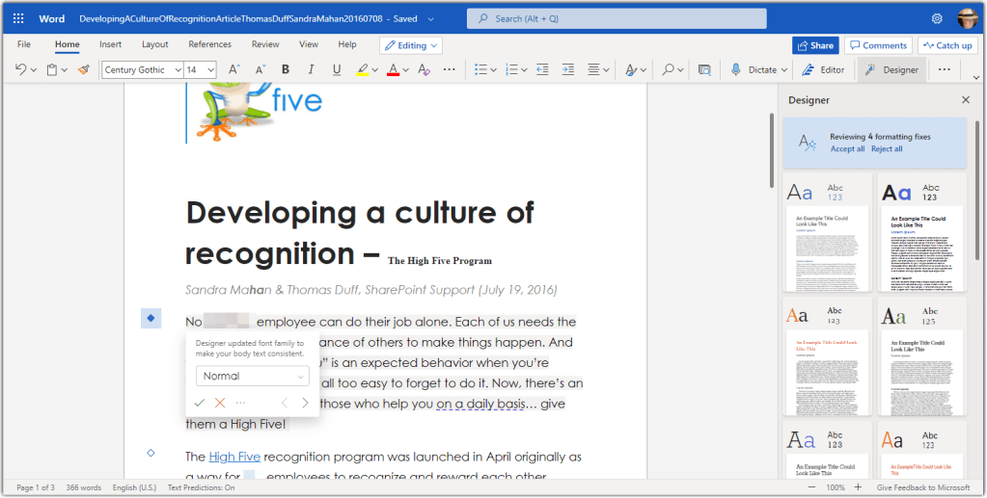Toggle italic formatting
Viewport: 987px width, 498px height.
[x=311, y=69]
